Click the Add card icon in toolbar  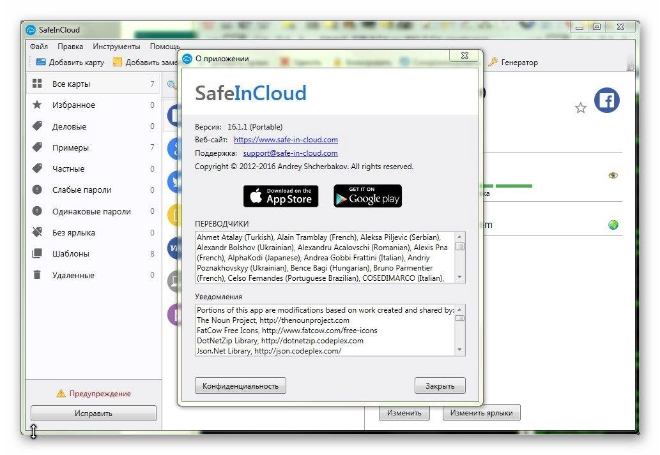[x=41, y=63]
